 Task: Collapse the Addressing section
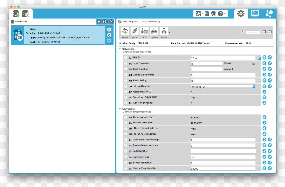coord(120,109)
